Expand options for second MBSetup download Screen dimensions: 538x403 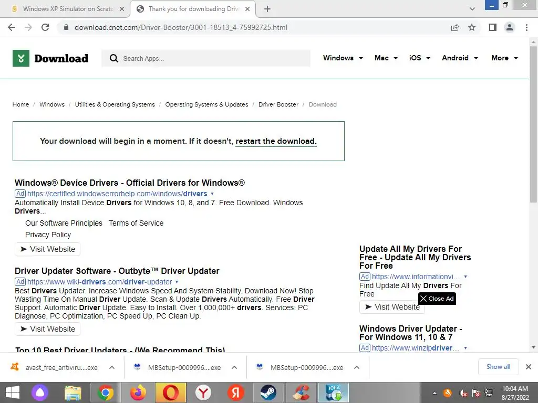(x=357, y=367)
